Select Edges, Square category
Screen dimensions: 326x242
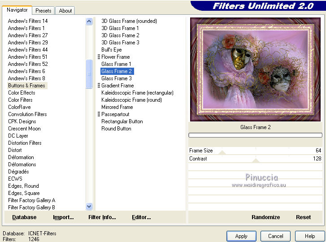click(x=24, y=193)
